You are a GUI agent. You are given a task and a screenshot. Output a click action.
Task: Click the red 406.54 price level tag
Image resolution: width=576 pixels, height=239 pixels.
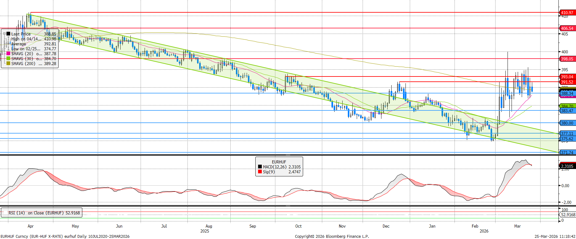point(567,28)
